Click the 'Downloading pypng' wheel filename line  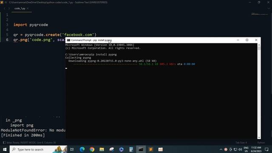pos(112,61)
